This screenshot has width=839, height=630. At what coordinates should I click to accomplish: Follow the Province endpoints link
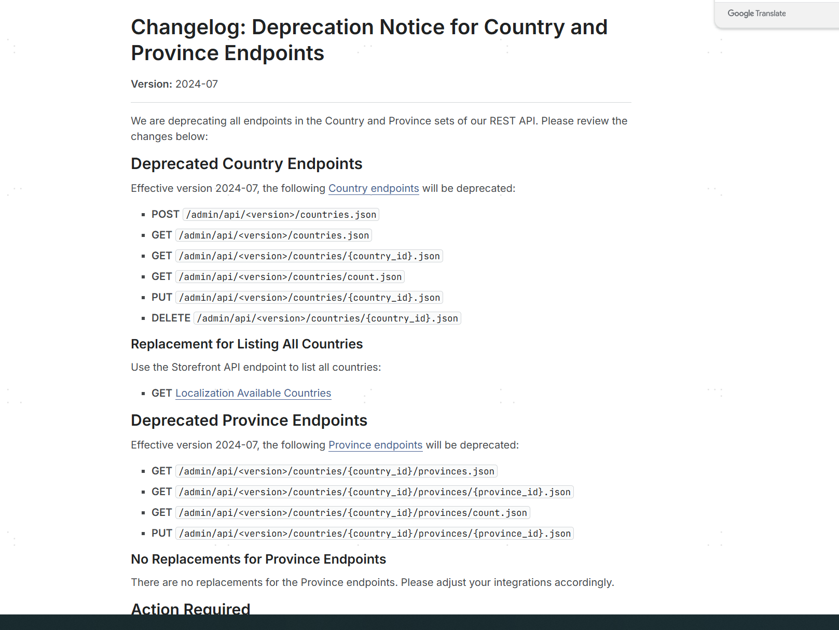point(375,445)
